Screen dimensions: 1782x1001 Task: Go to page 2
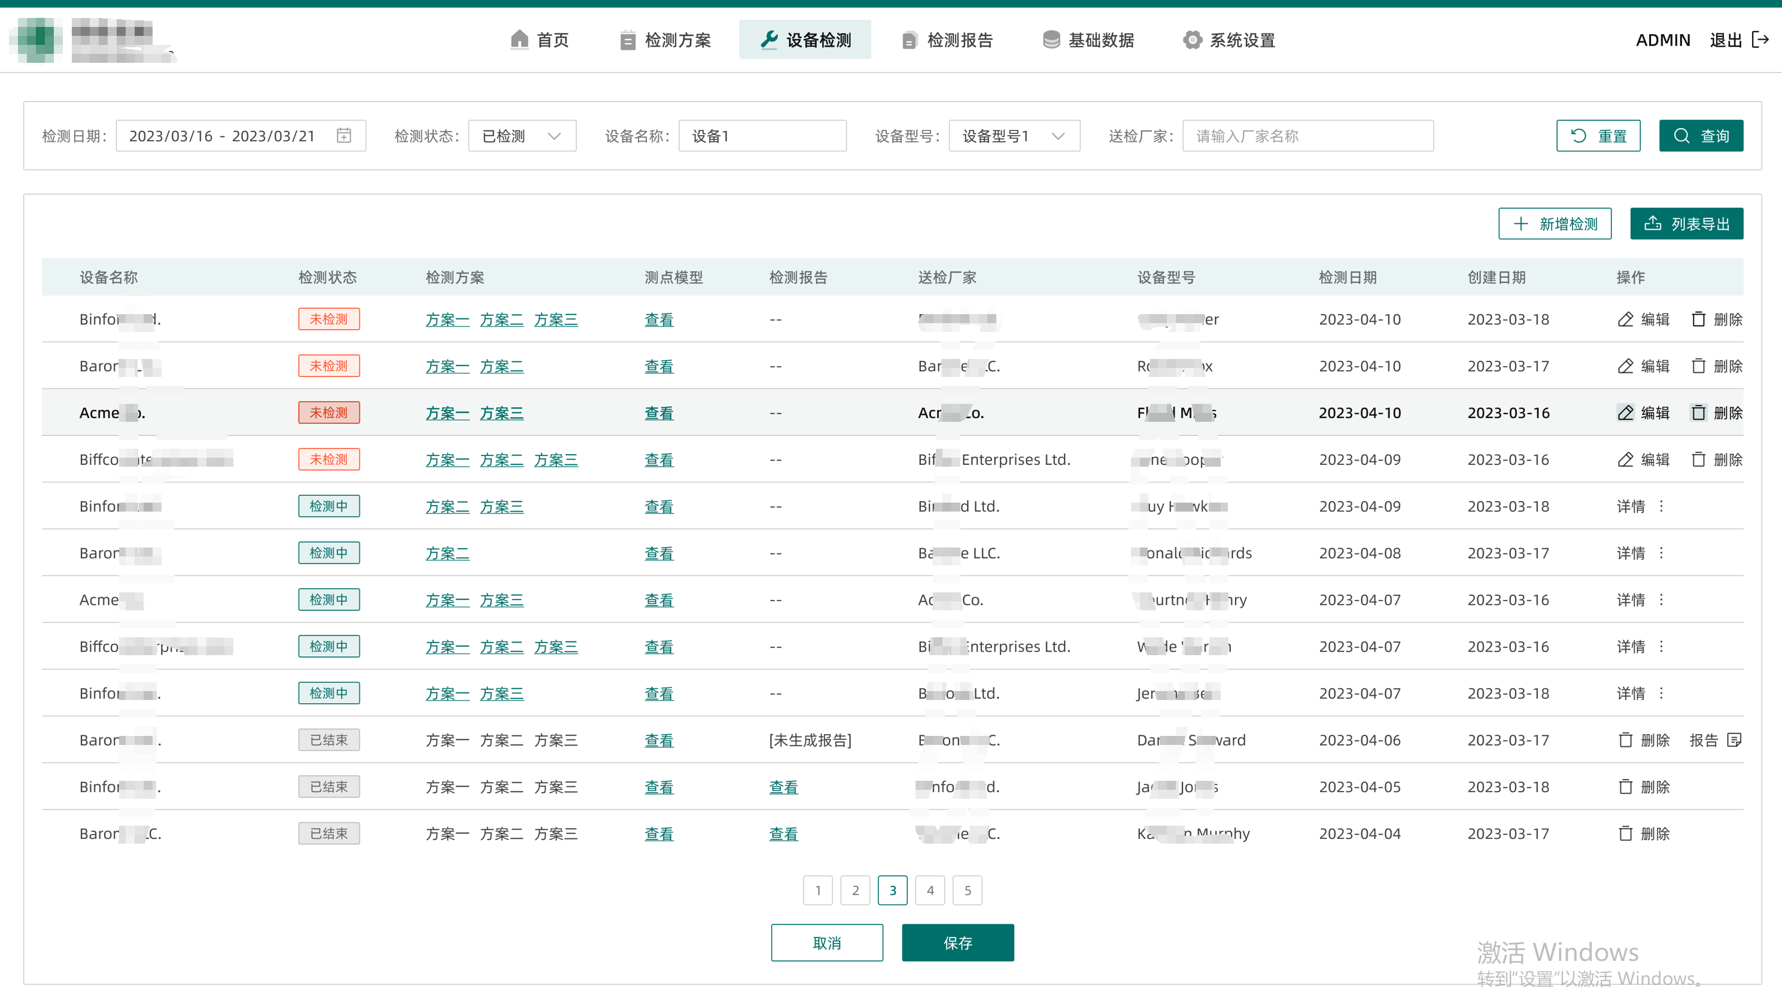(x=855, y=890)
